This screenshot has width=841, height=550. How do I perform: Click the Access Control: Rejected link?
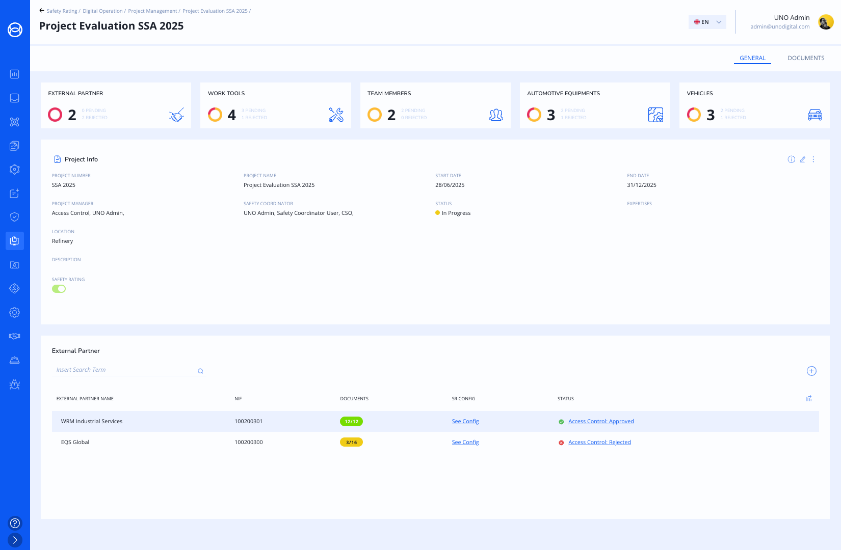point(599,442)
